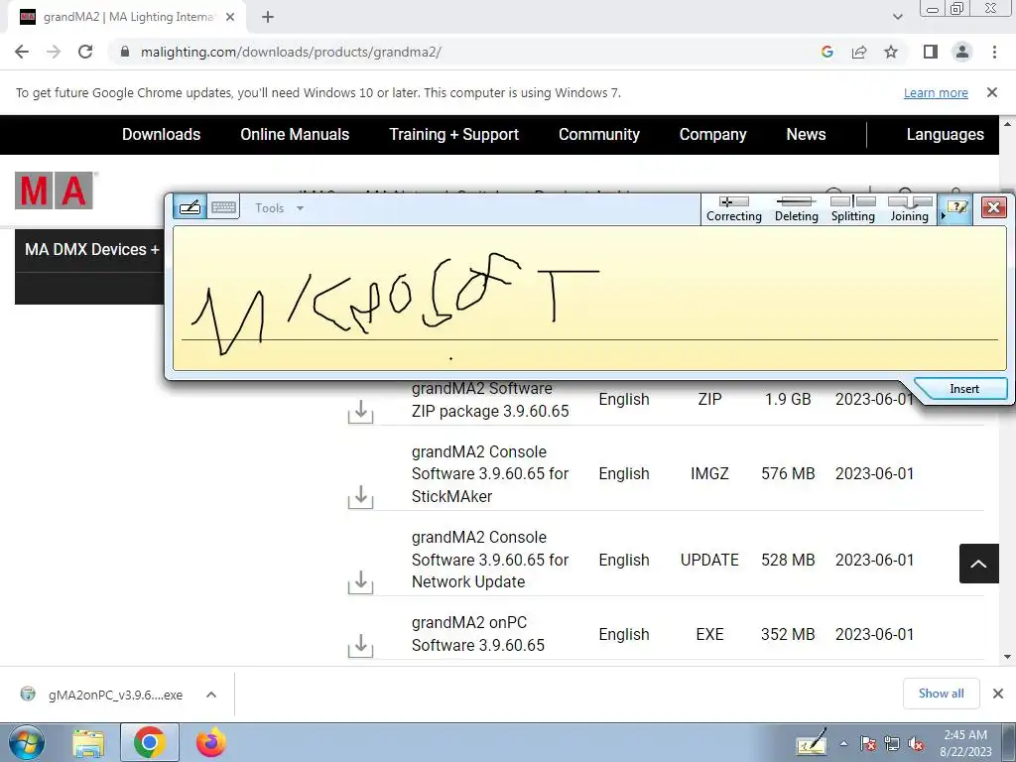1016x762 pixels.
Task: Show hidden tray icons
Action: [x=843, y=744]
